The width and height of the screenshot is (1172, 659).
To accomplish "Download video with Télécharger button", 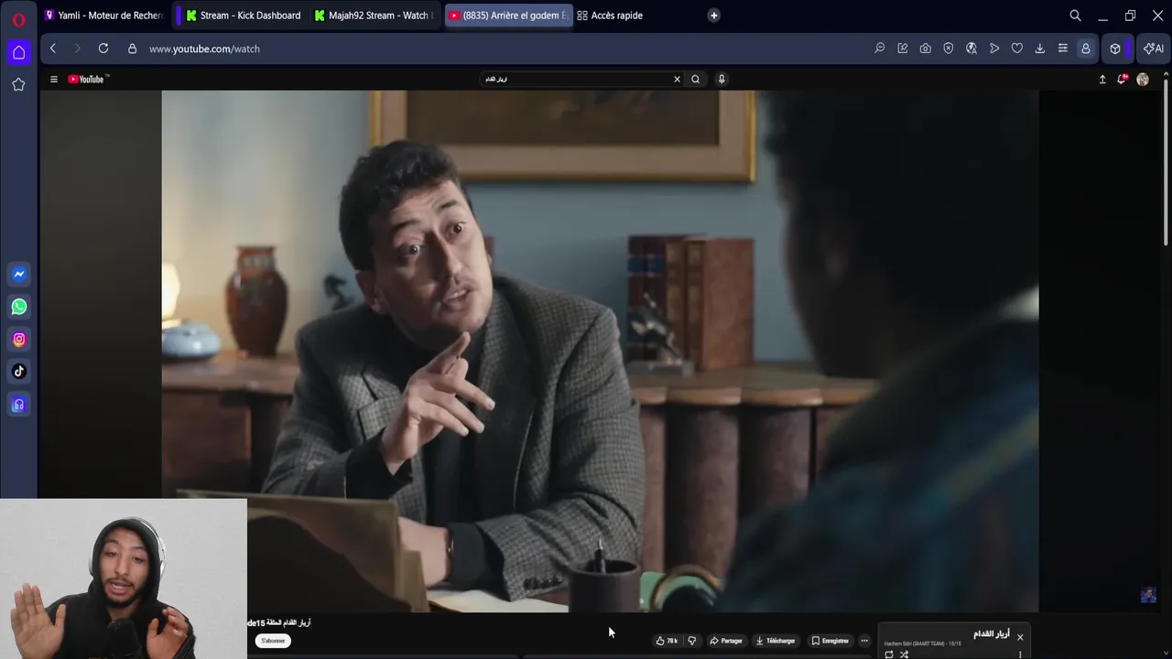I will tap(776, 641).
